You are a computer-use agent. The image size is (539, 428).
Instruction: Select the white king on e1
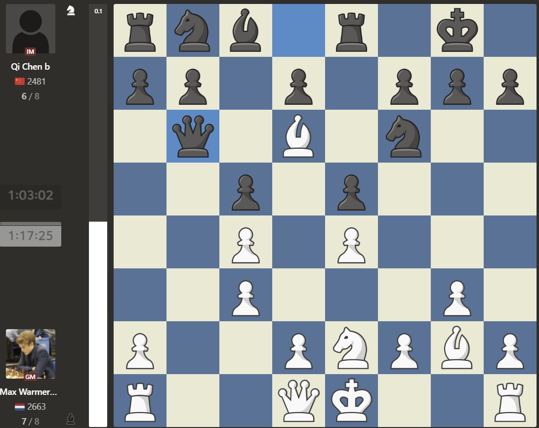point(352,400)
